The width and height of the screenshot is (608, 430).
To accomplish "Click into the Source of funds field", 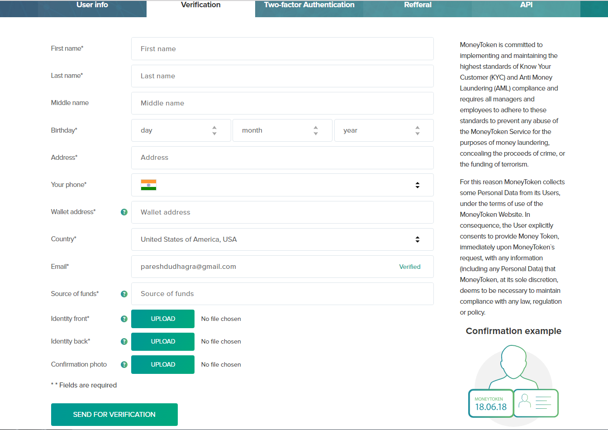I will (x=282, y=294).
